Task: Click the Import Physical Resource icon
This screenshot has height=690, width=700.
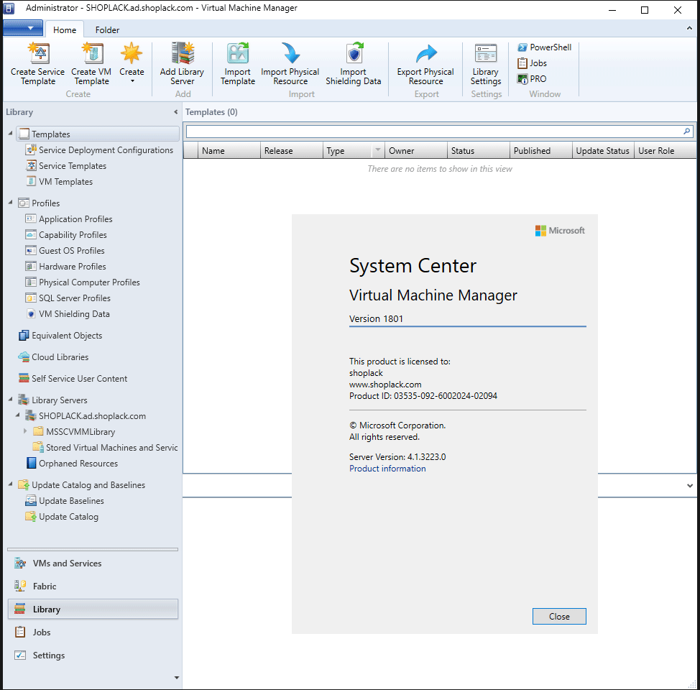Action: 290,53
